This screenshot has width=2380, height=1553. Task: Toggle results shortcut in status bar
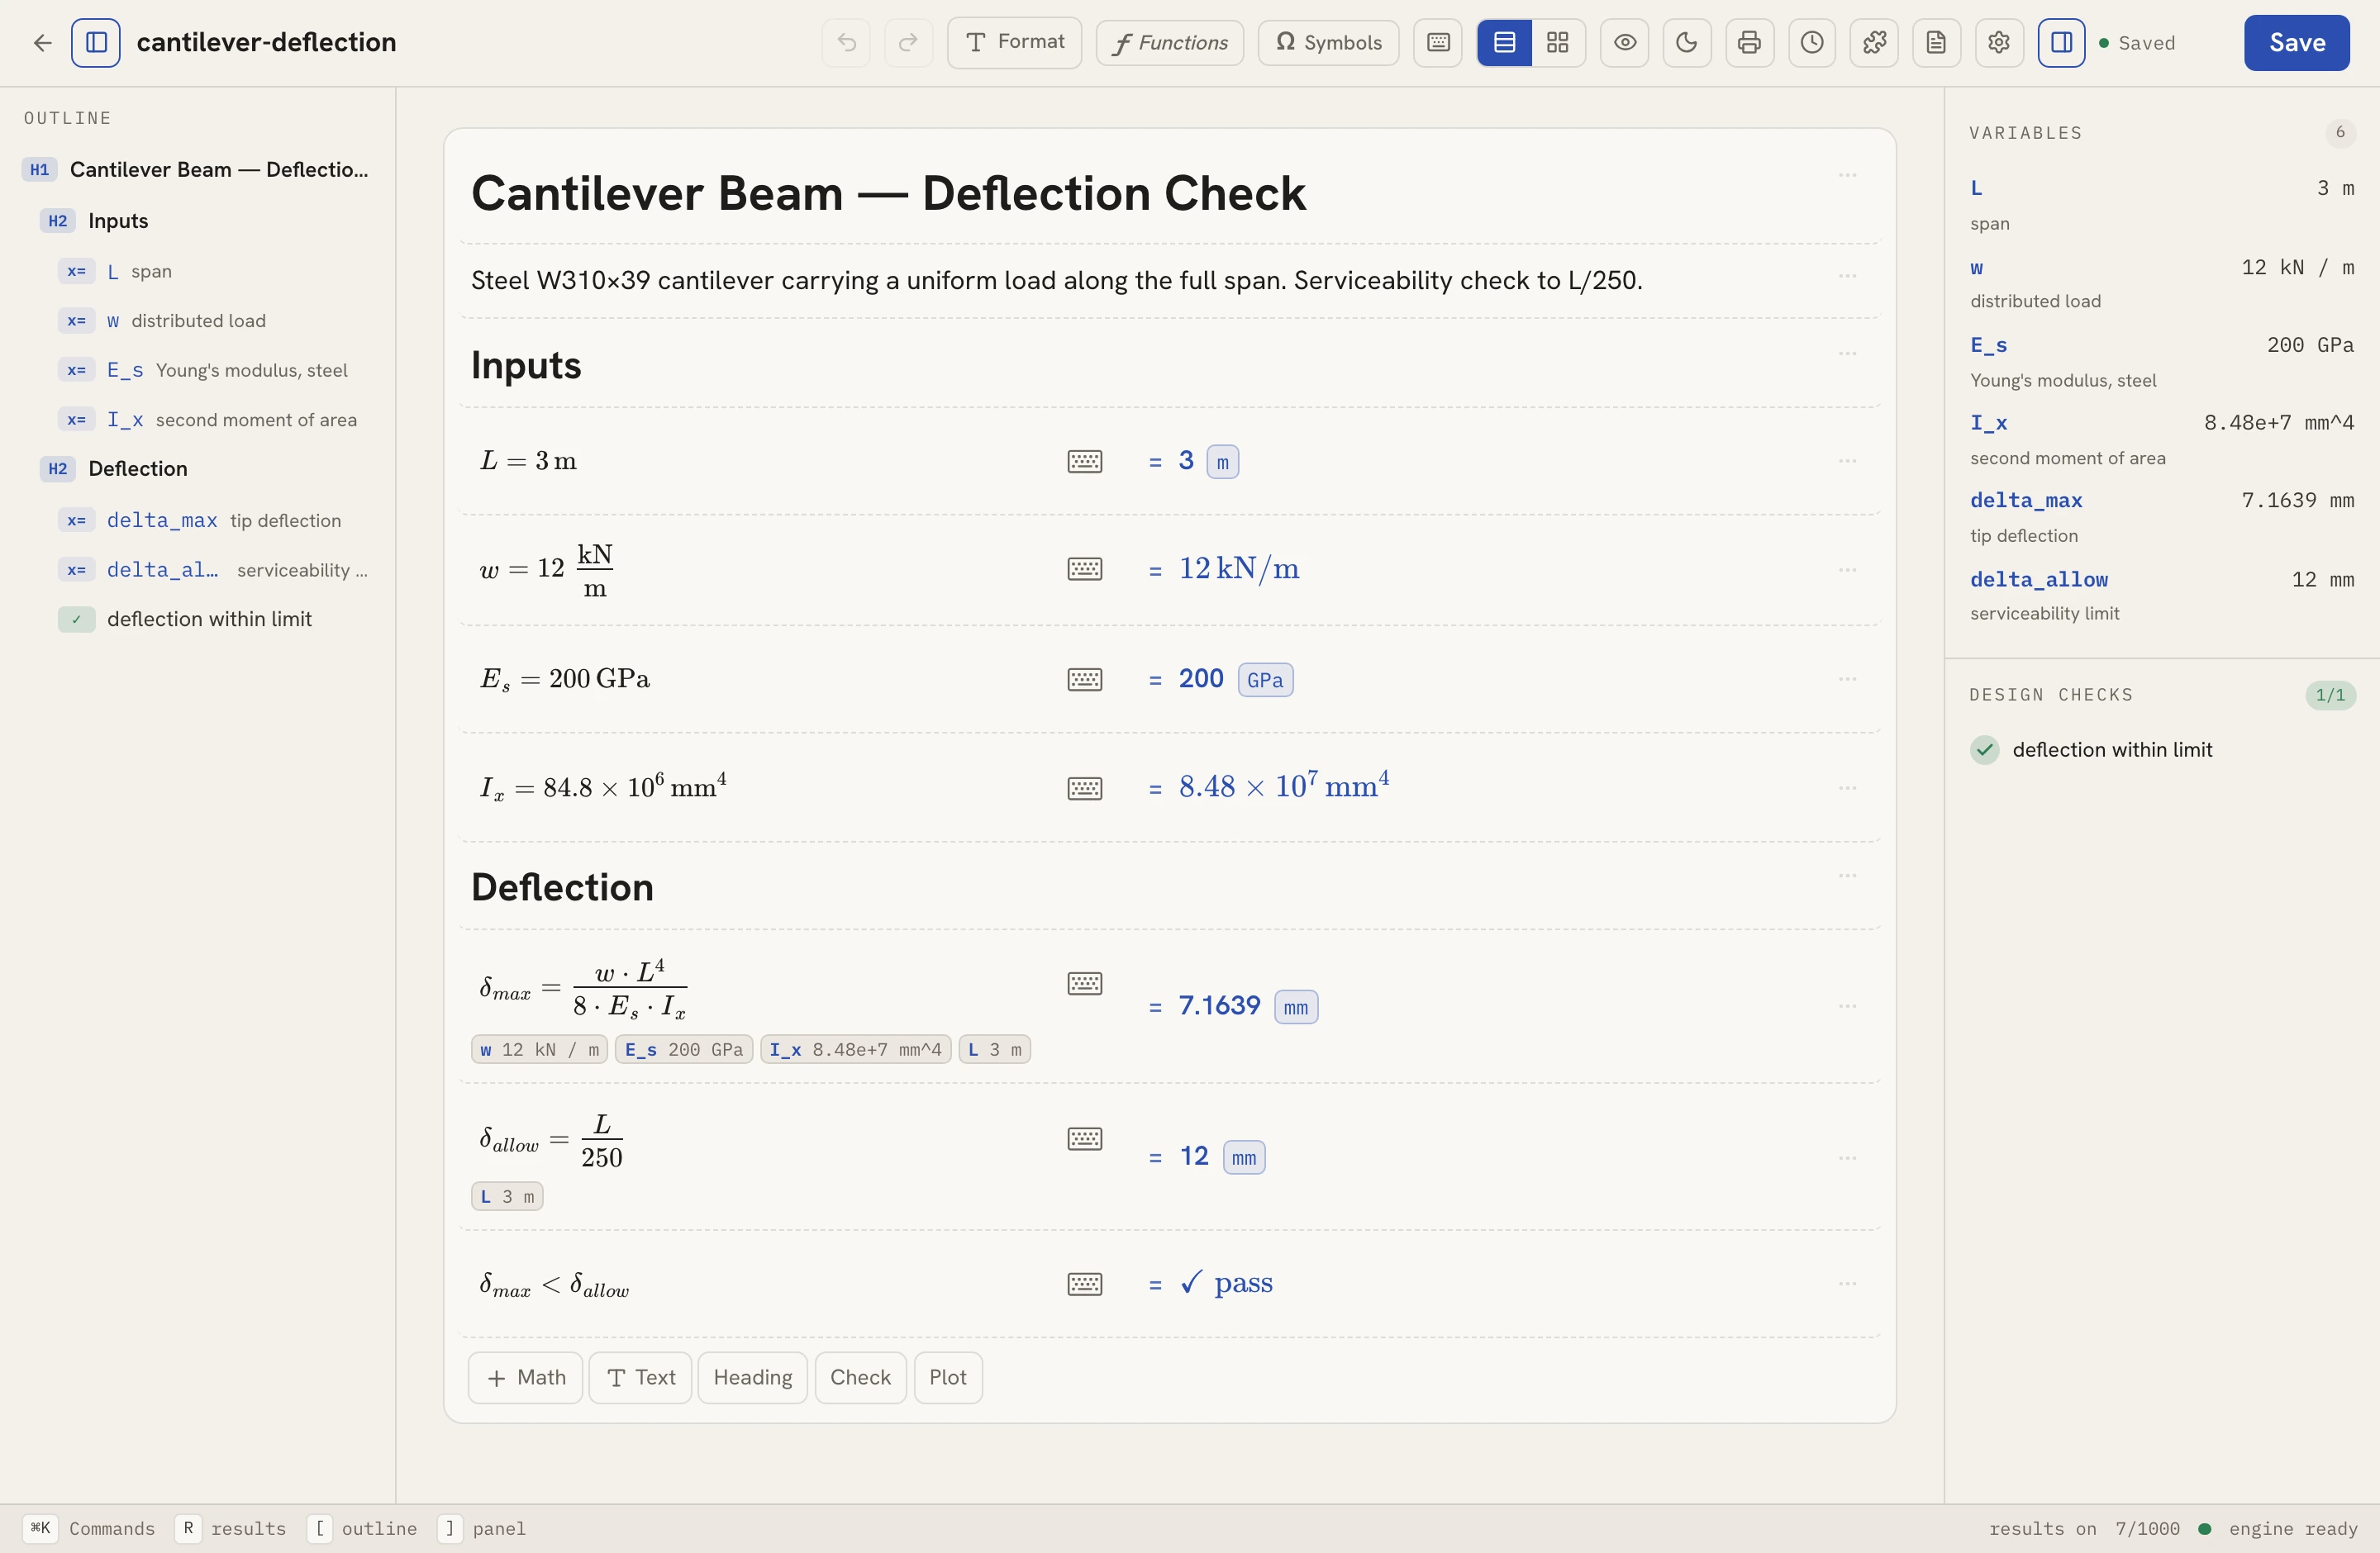pyautogui.click(x=231, y=1529)
